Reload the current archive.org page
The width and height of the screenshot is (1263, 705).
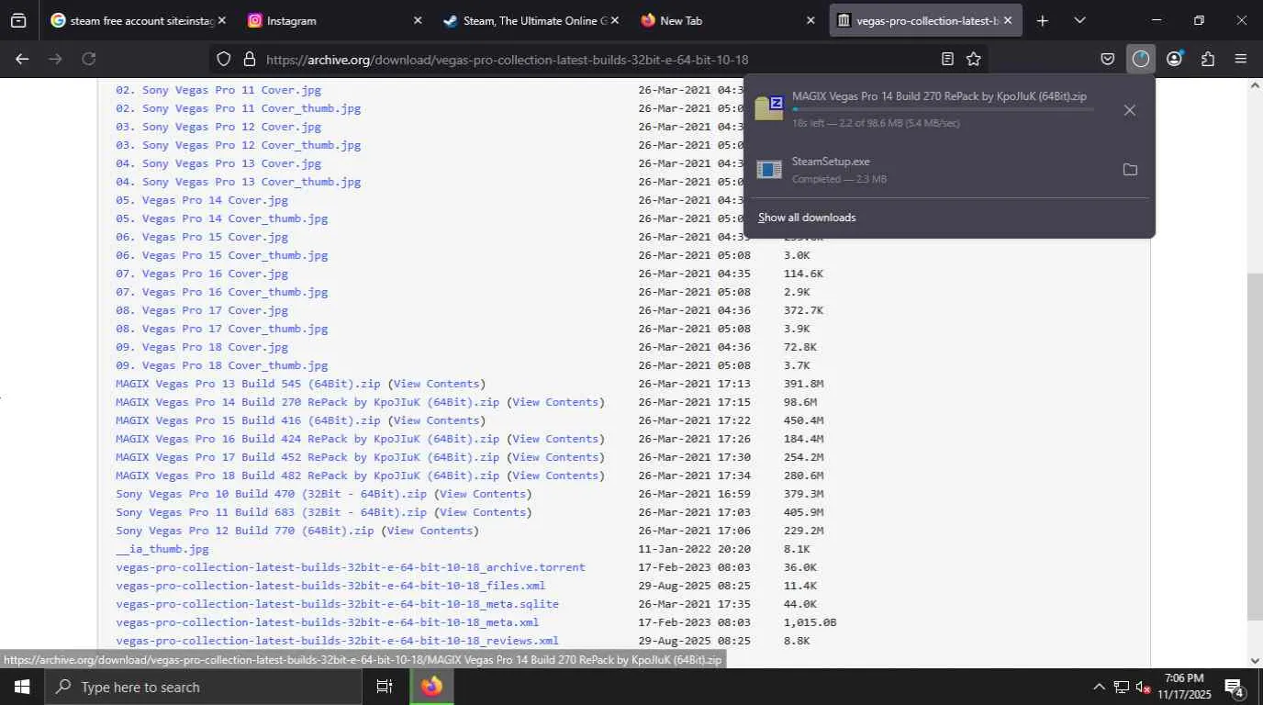pos(89,59)
